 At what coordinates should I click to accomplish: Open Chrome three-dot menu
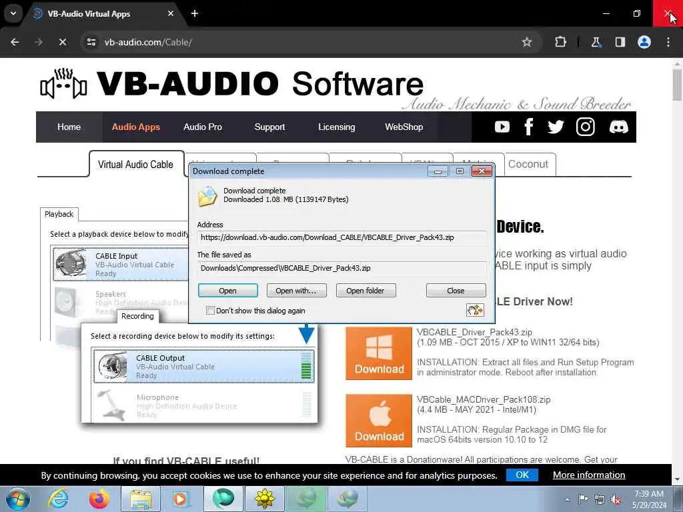[668, 42]
